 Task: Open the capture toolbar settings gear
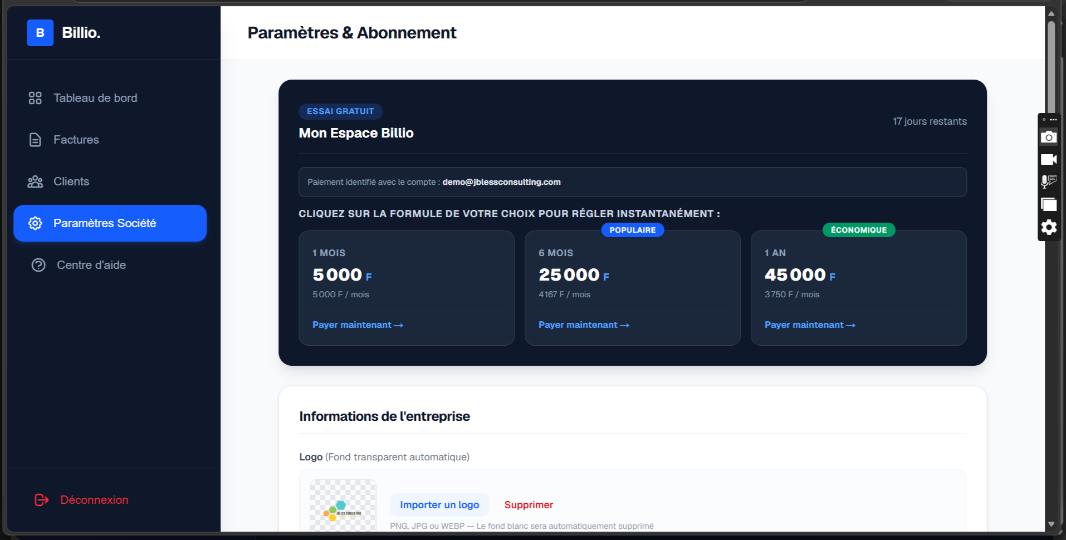(1049, 227)
